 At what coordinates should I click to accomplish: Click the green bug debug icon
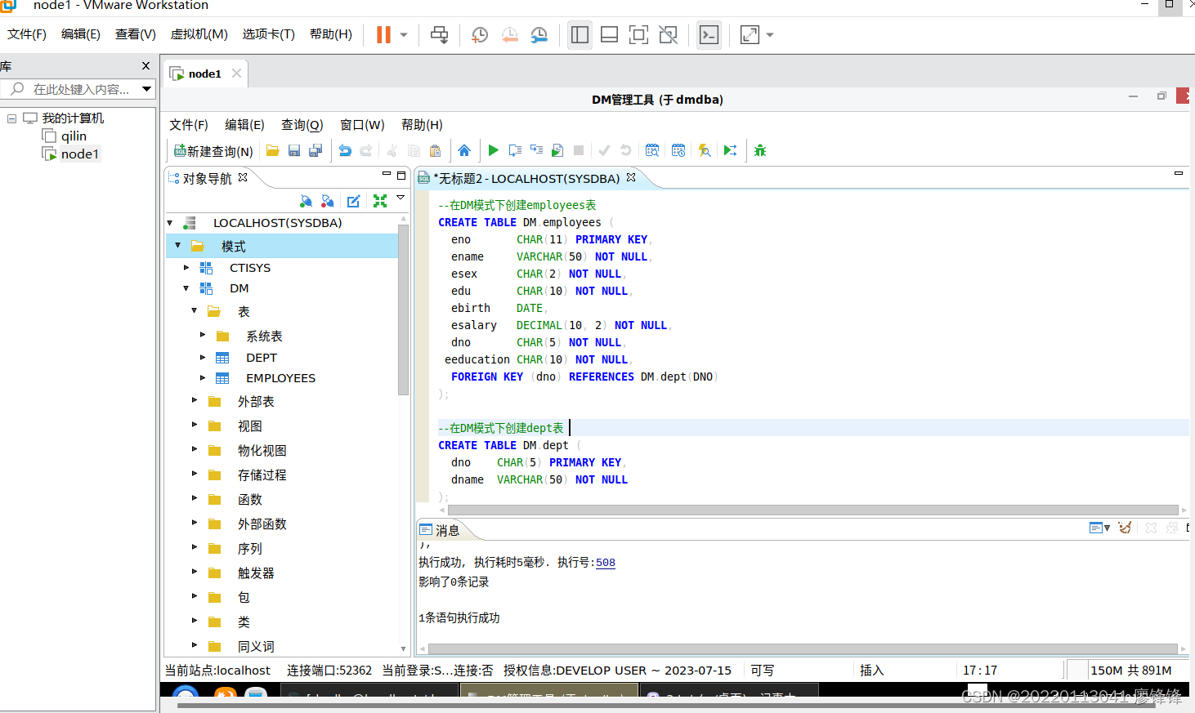tap(760, 150)
